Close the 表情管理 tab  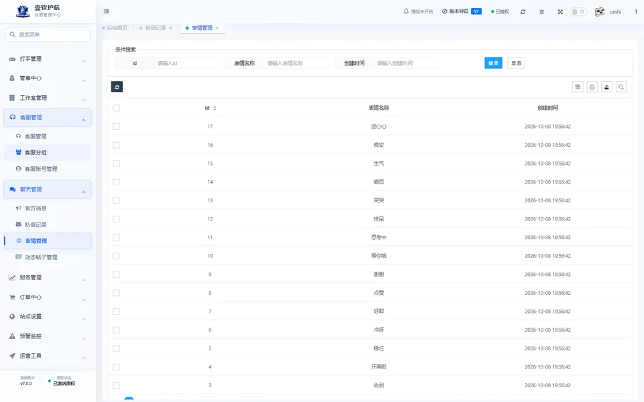point(217,28)
